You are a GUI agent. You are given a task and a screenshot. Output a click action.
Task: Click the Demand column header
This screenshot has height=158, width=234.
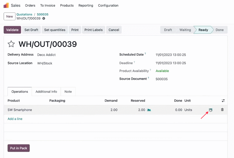click(x=111, y=101)
